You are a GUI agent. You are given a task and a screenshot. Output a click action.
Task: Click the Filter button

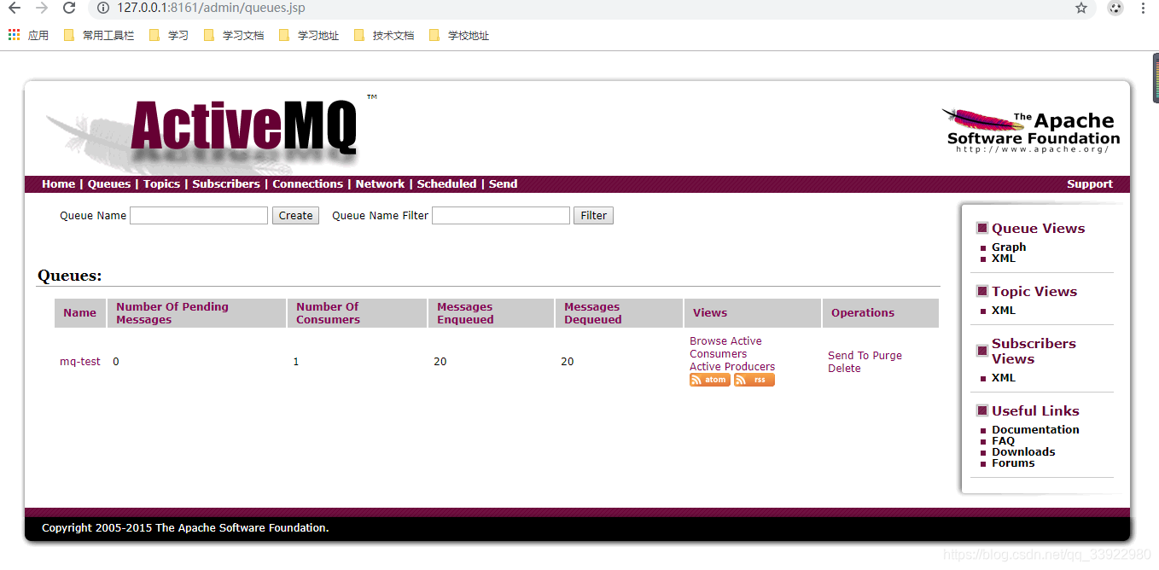point(593,216)
